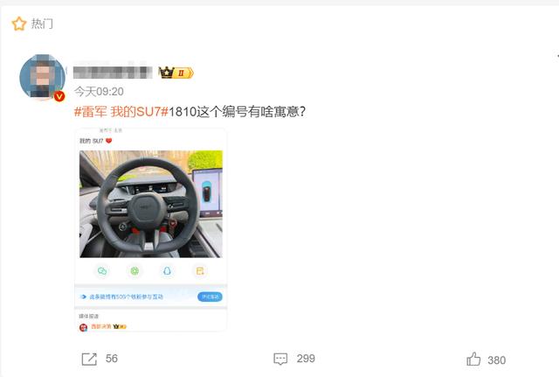Click the green WeChat share icon
Viewport: 559px width, 377px height.
click(x=102, y=271)
